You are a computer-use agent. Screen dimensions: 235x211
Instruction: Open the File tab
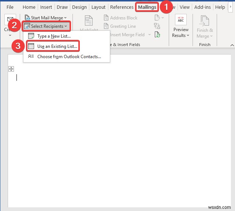coord(10,7)
